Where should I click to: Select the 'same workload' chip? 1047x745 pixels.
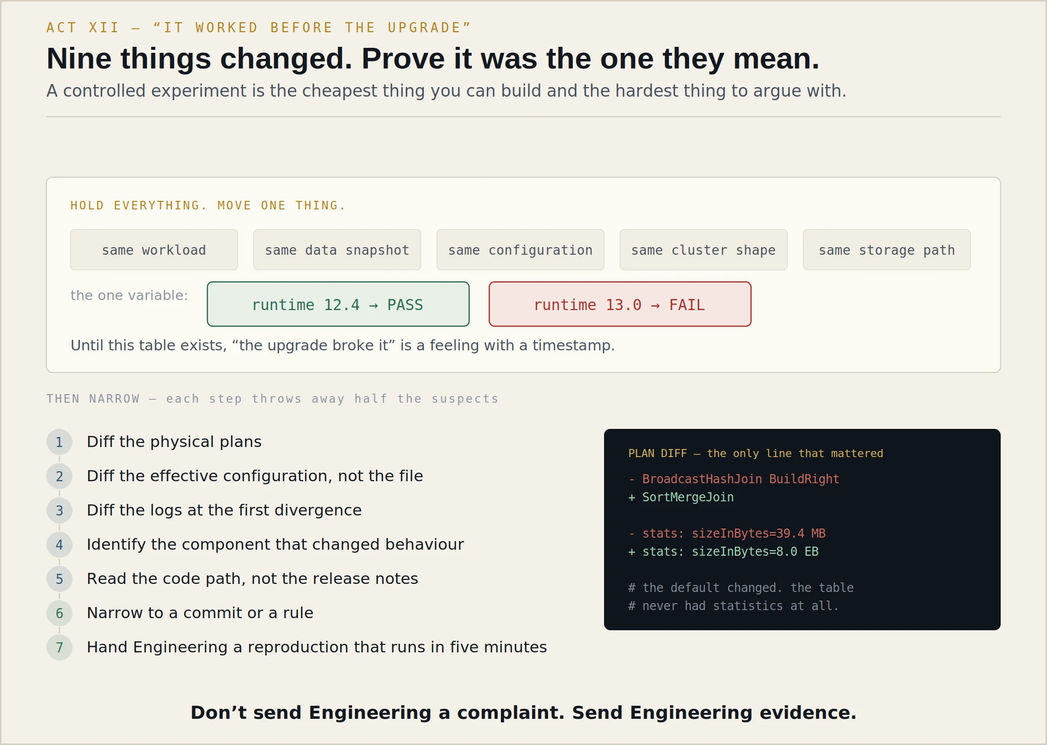pyautogui.click(x=154, y=250)
